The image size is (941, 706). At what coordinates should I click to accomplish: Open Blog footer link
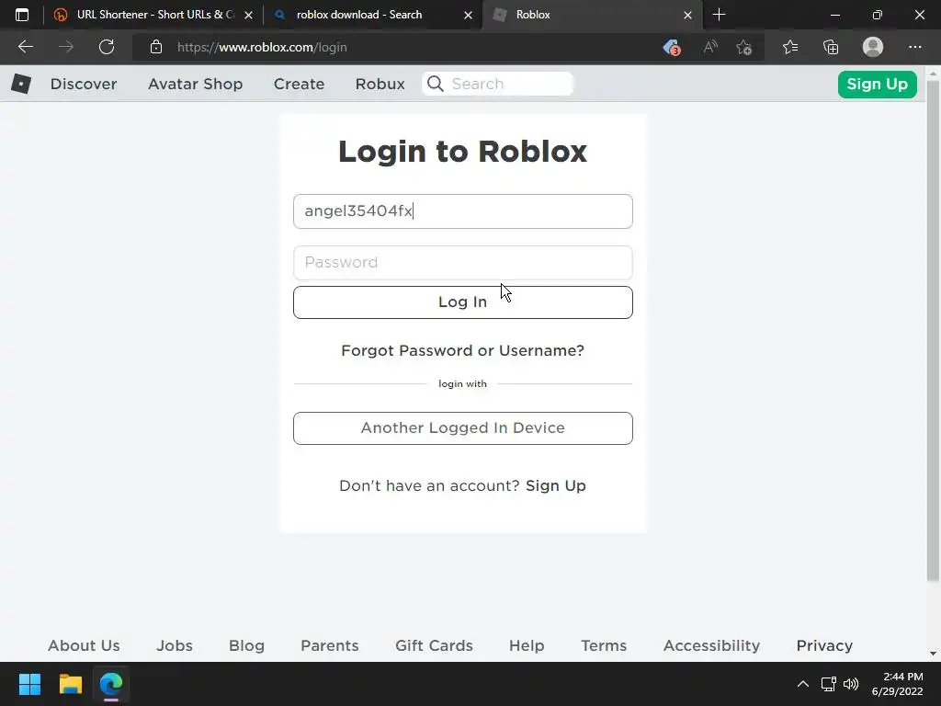[x=246, y=645]
